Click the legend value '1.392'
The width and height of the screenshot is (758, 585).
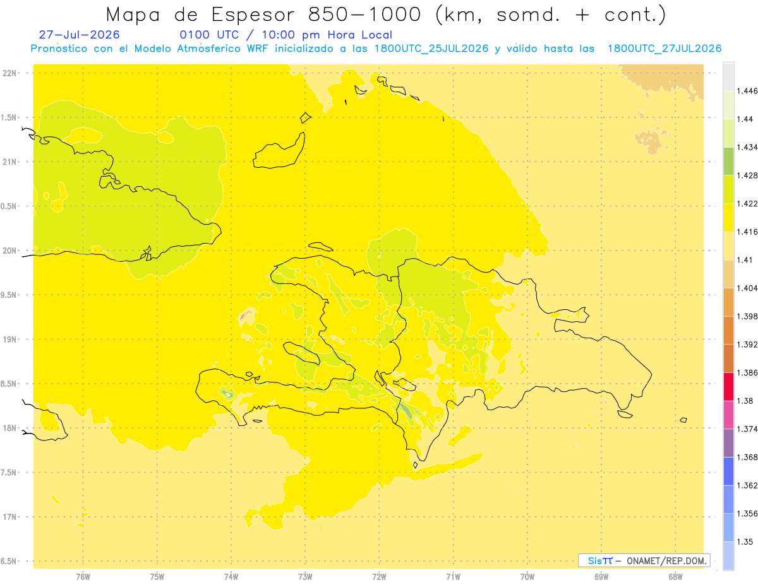click(x=747, y=345)
